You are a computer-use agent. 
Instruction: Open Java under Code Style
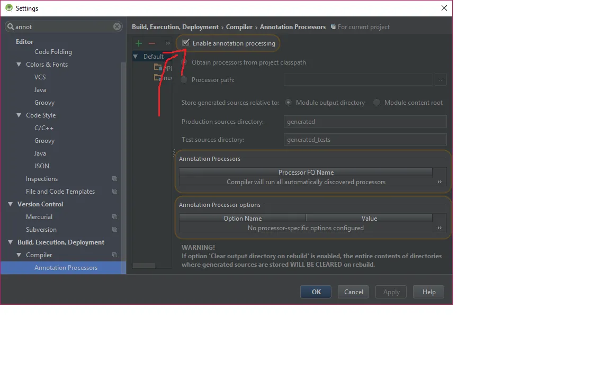[40, 153]
